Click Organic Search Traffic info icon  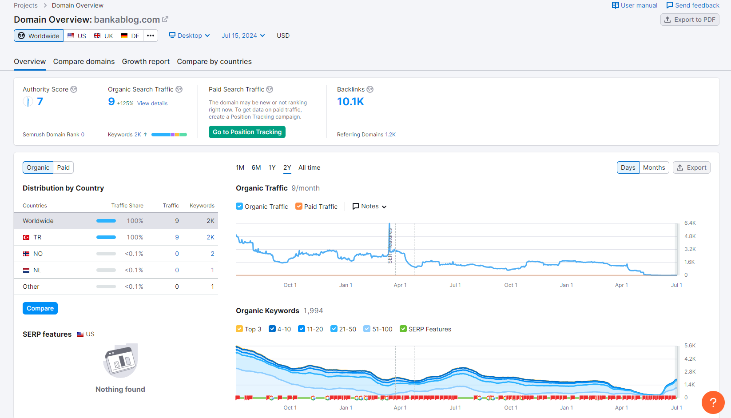[179, 89]
